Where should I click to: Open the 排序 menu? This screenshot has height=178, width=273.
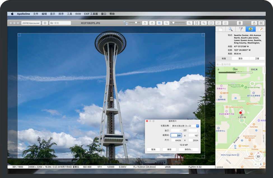point(61,14)
